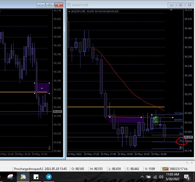This screenshot has width=195, height=182.
Task: Show hidden system tray icons chevron
Action: pos(142,177)
